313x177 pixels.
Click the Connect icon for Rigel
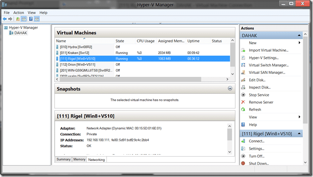(x=243, y=141)
